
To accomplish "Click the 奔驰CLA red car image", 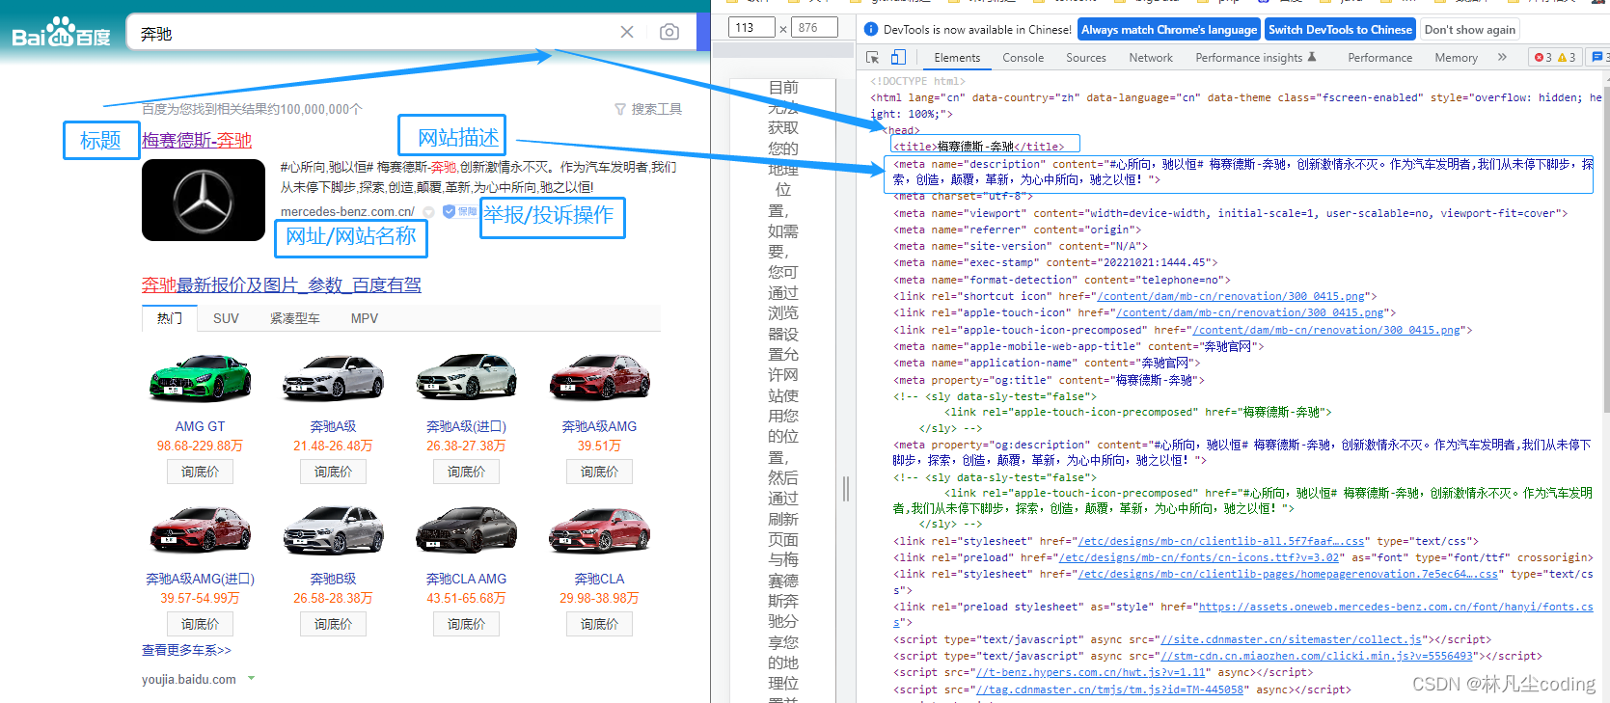I will 599,529.
